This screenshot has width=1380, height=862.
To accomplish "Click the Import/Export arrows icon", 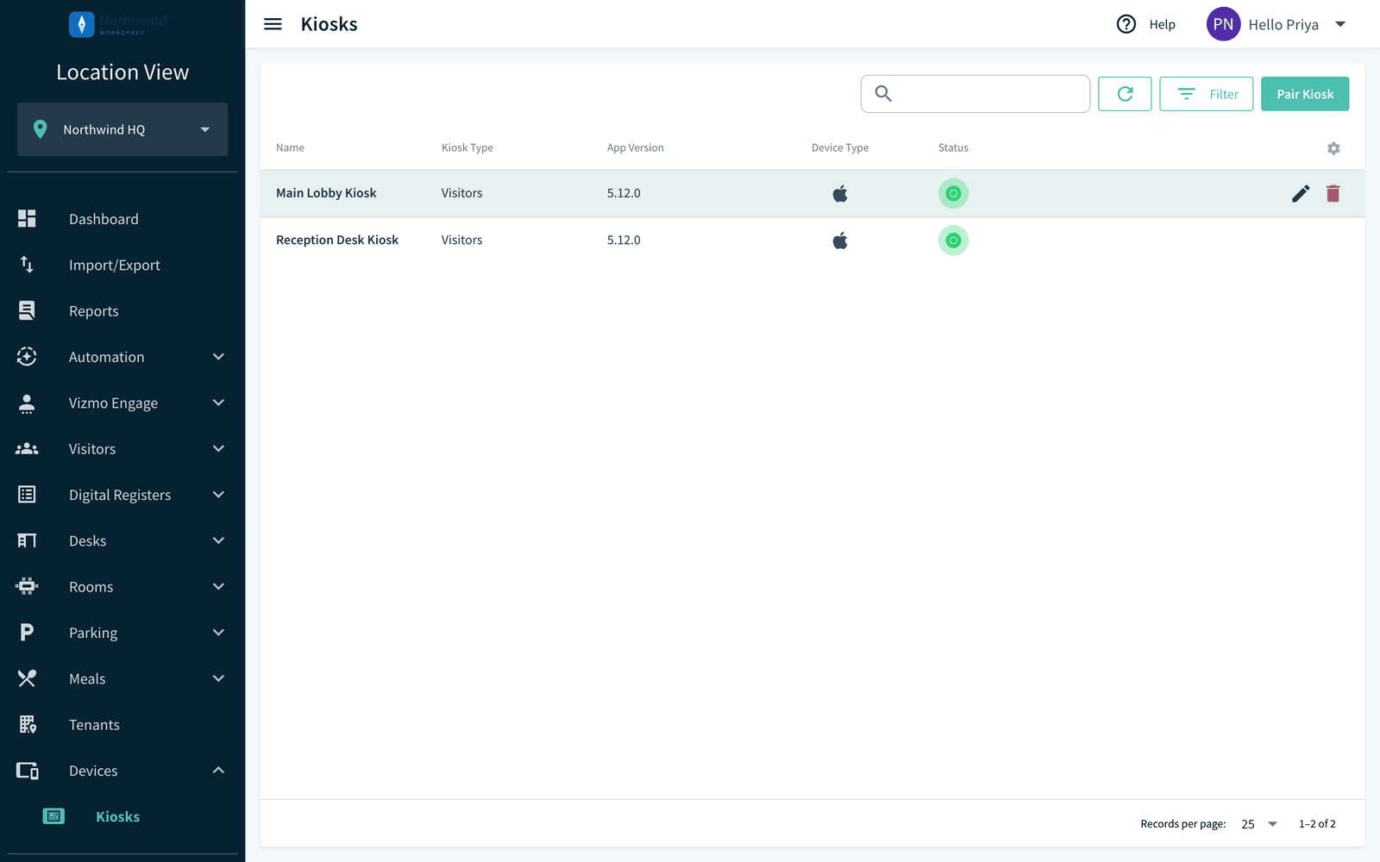I will (x=27, y=265).
